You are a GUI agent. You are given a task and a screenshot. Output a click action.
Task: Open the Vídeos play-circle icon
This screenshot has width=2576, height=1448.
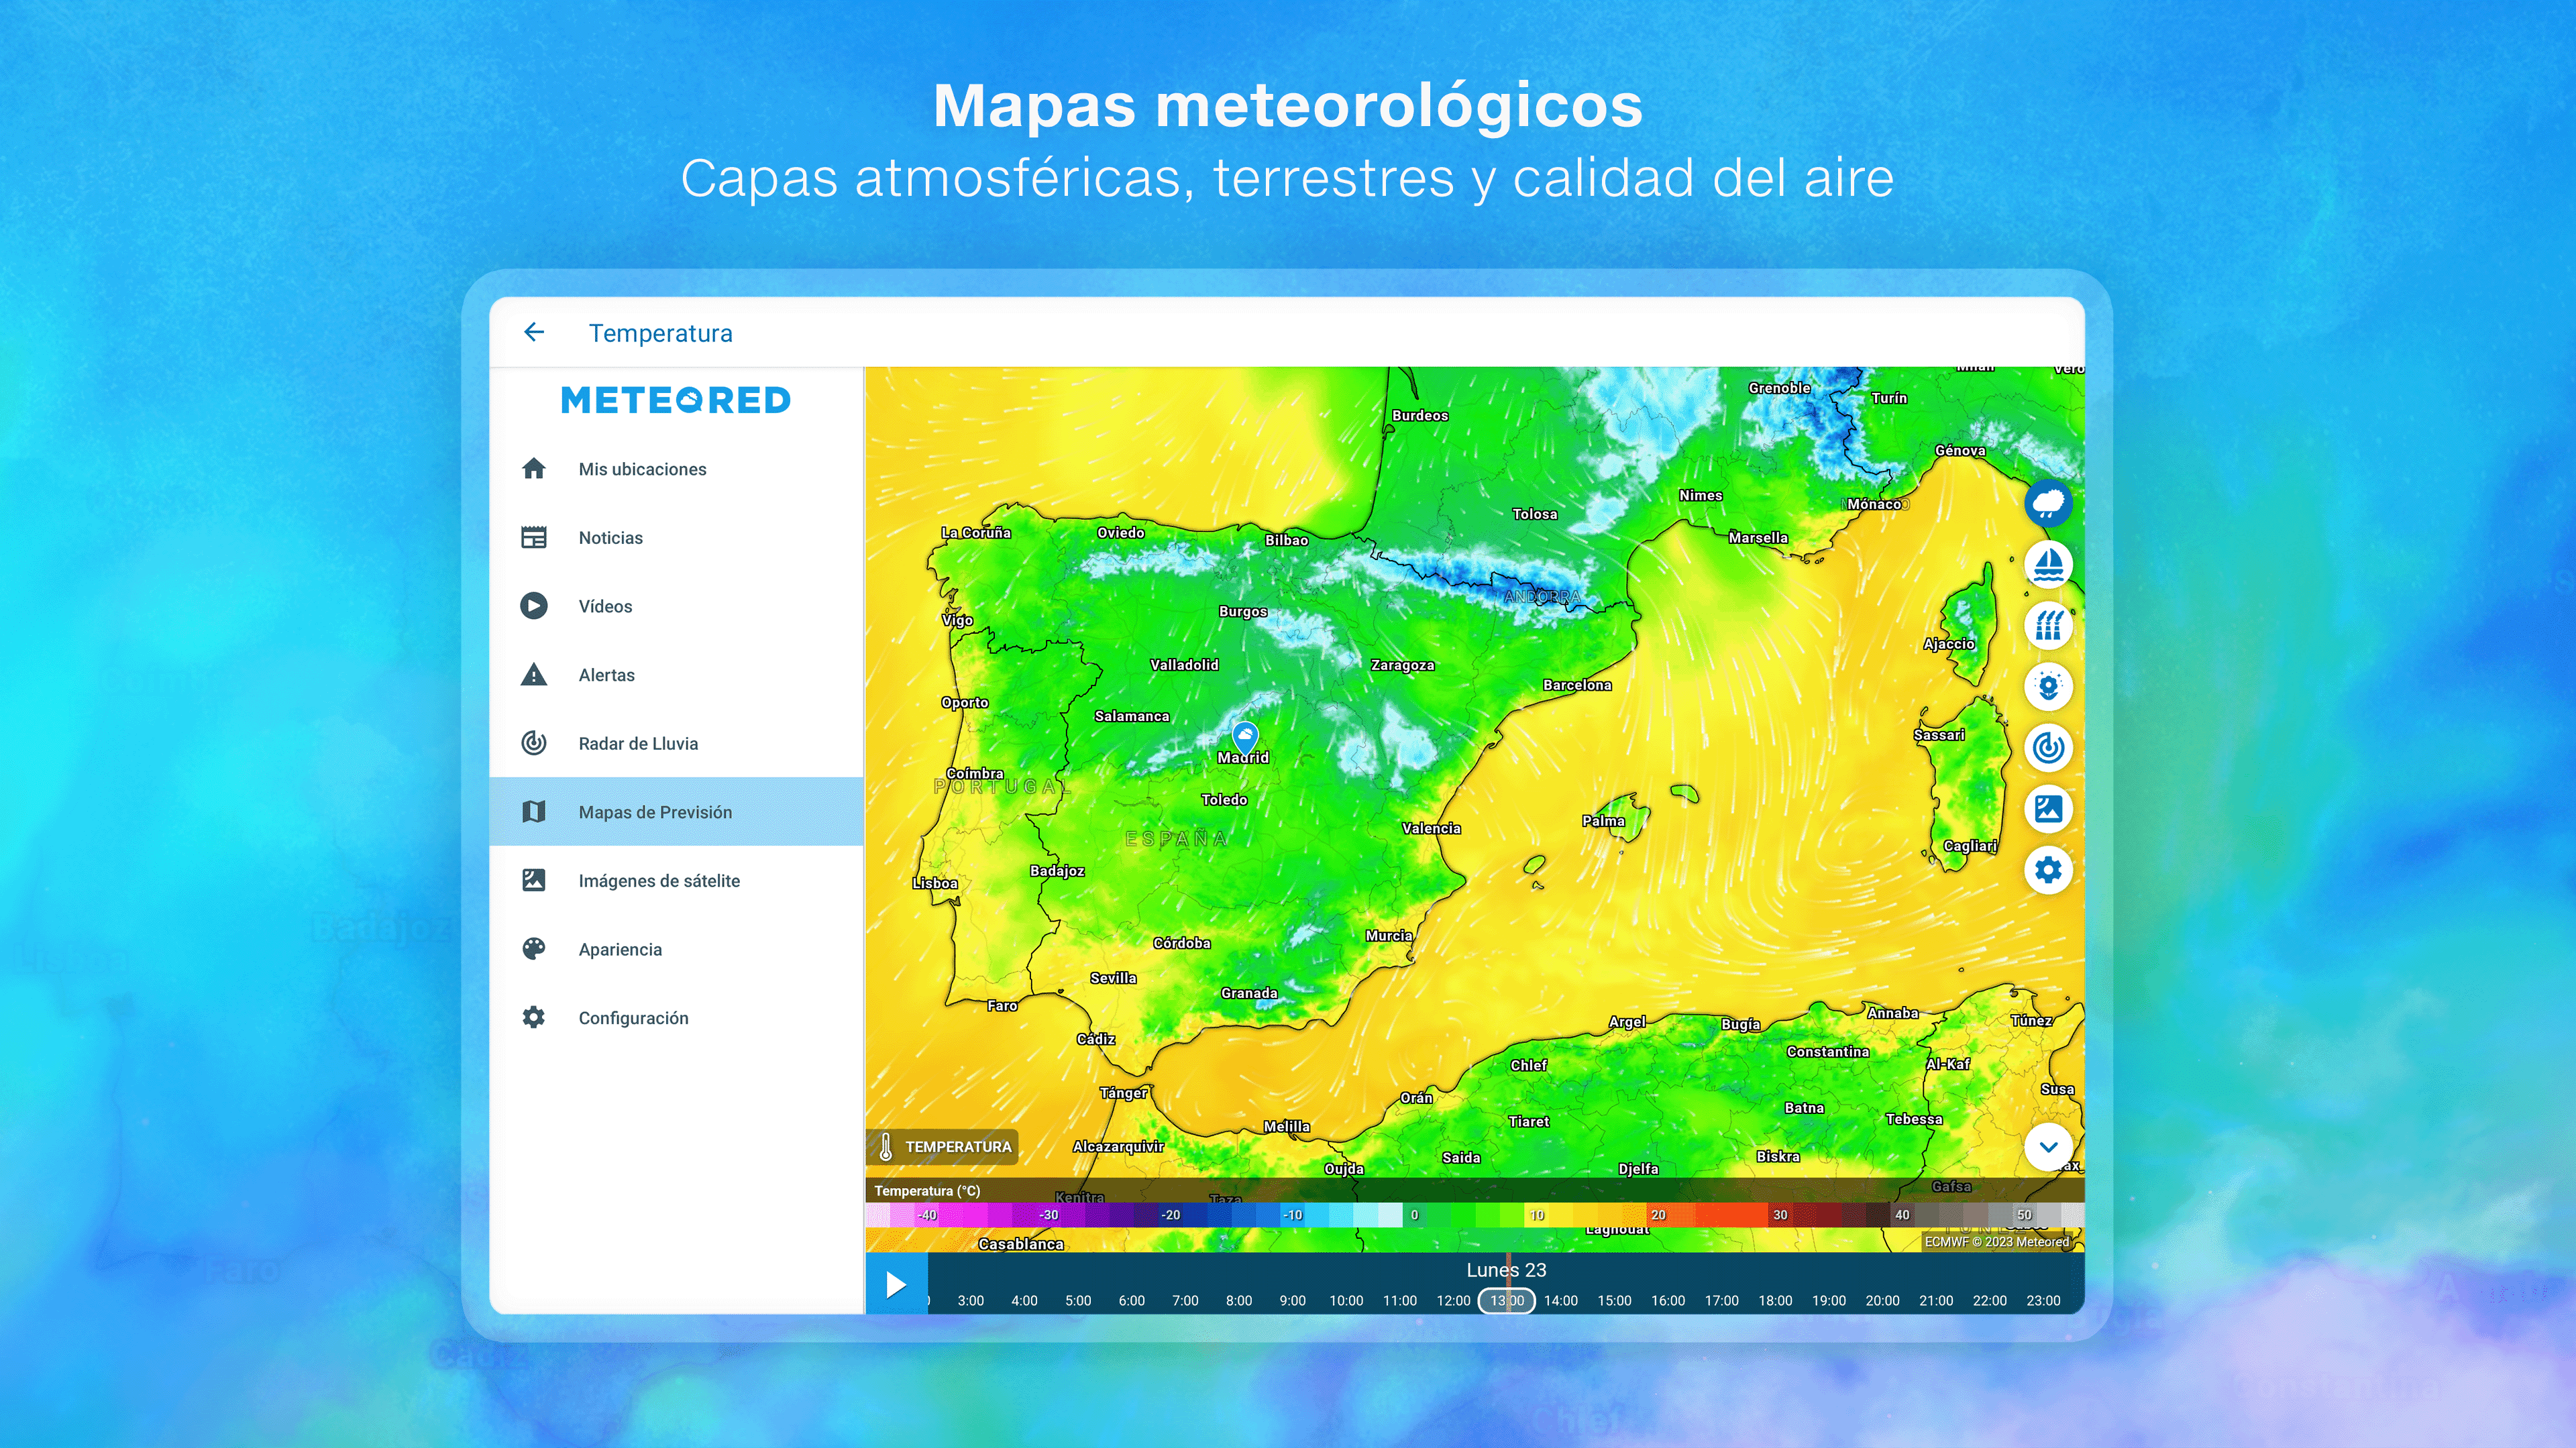[x=534, y=606]
